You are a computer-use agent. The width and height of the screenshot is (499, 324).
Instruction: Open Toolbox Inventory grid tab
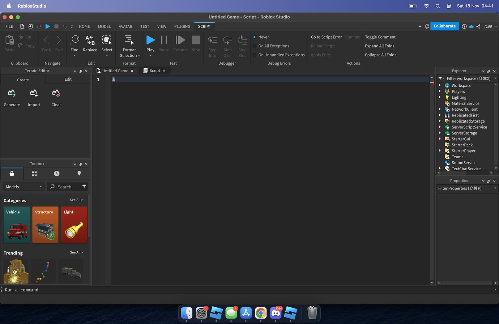[34, 174]
